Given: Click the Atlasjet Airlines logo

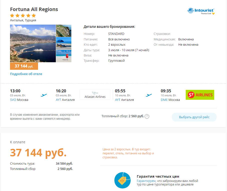Looking at the screenshot, I should click(x=95, y=95).
